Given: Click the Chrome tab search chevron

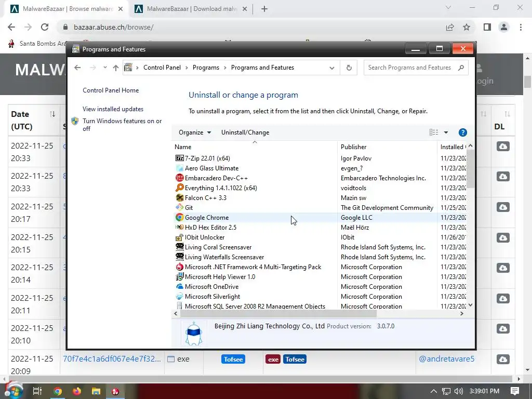Looking at the screenshot, I should coord(448,7).
